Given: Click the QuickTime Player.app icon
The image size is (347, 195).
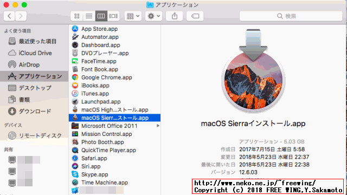Looking at the screenshot, I should click(x=75, y=150).
